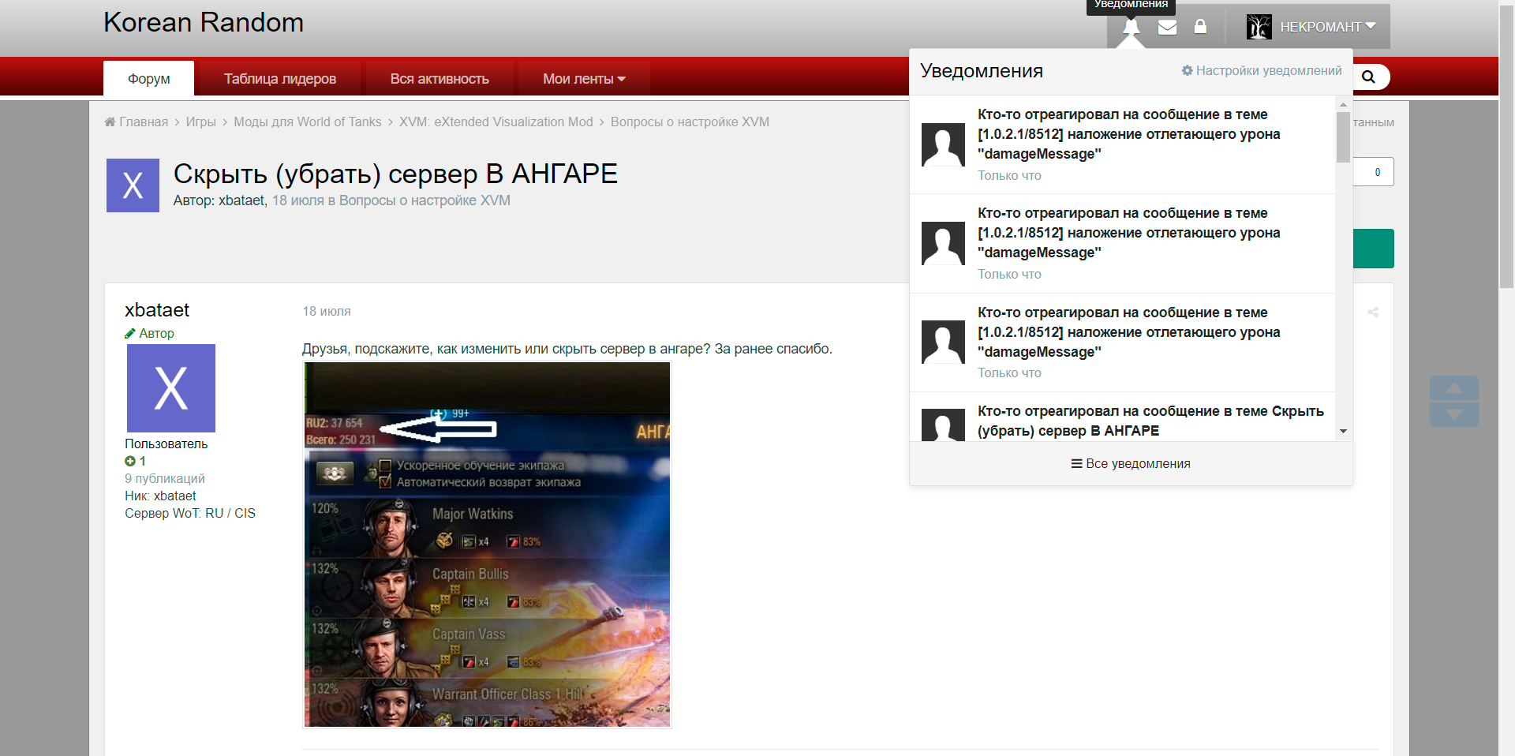The height and width of the screenshot is (756, 1515).
Task: Click Главная breadcrumb link
Action: point(137,122)
